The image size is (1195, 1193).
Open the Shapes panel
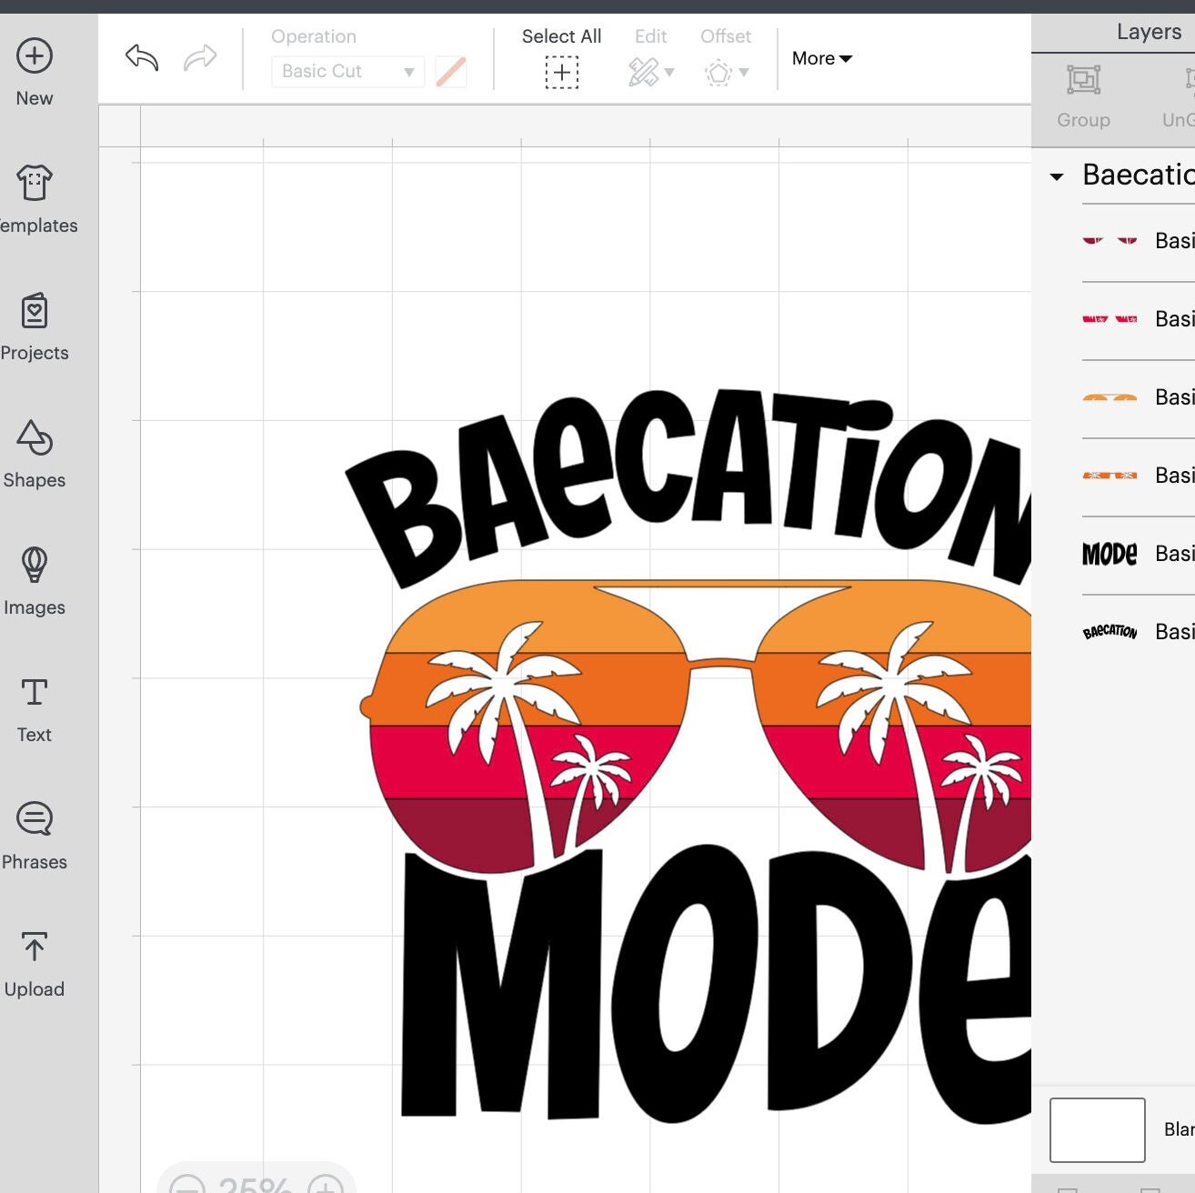pos(34,453)
